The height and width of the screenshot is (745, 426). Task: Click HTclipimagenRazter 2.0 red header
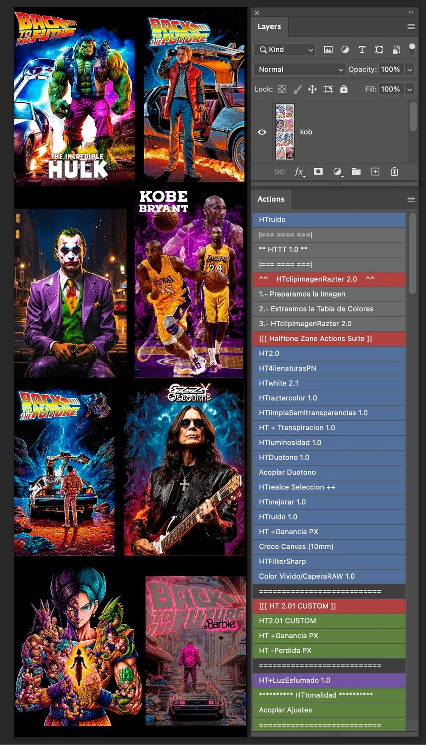pos(329,279)
